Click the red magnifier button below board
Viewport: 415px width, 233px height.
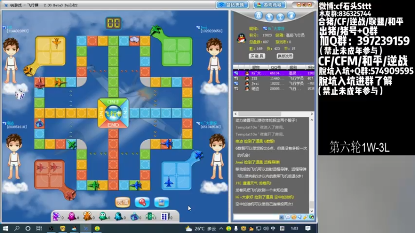142,202
